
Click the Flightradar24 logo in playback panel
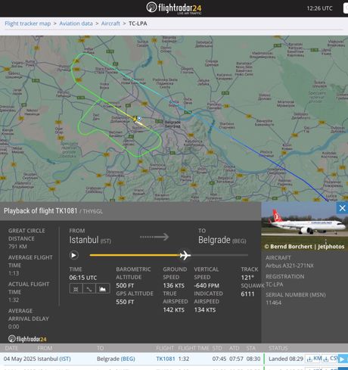(27, 339)
